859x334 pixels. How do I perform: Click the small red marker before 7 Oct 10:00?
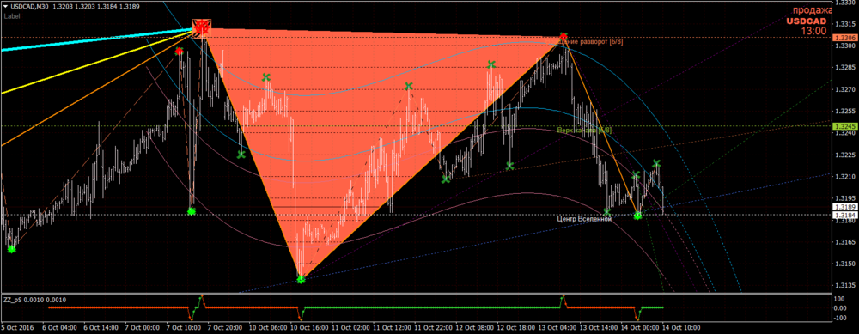pyautogui.click(x=180, y=51)
